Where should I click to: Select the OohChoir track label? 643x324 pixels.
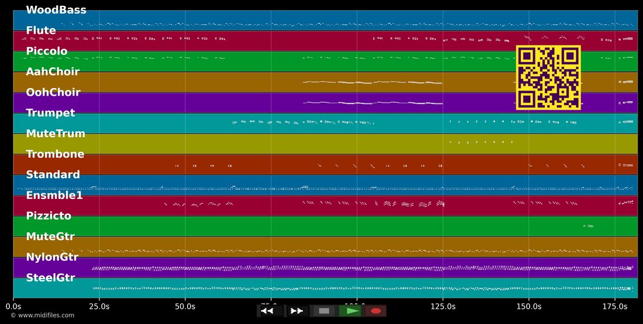[53, 92]
